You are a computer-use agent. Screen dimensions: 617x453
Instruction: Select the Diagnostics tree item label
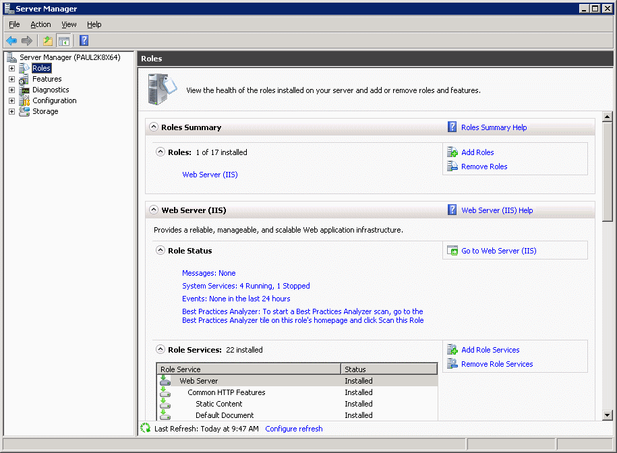click(x=51, y=90)
